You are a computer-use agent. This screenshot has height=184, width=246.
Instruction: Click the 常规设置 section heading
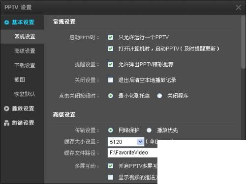click(x=64, y=22)
